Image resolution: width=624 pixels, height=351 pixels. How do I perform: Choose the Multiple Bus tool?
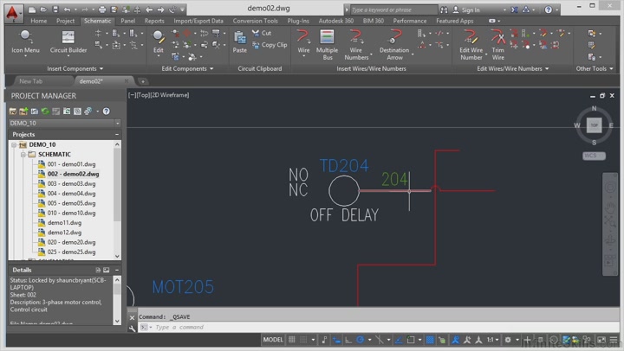click(327, 44)
